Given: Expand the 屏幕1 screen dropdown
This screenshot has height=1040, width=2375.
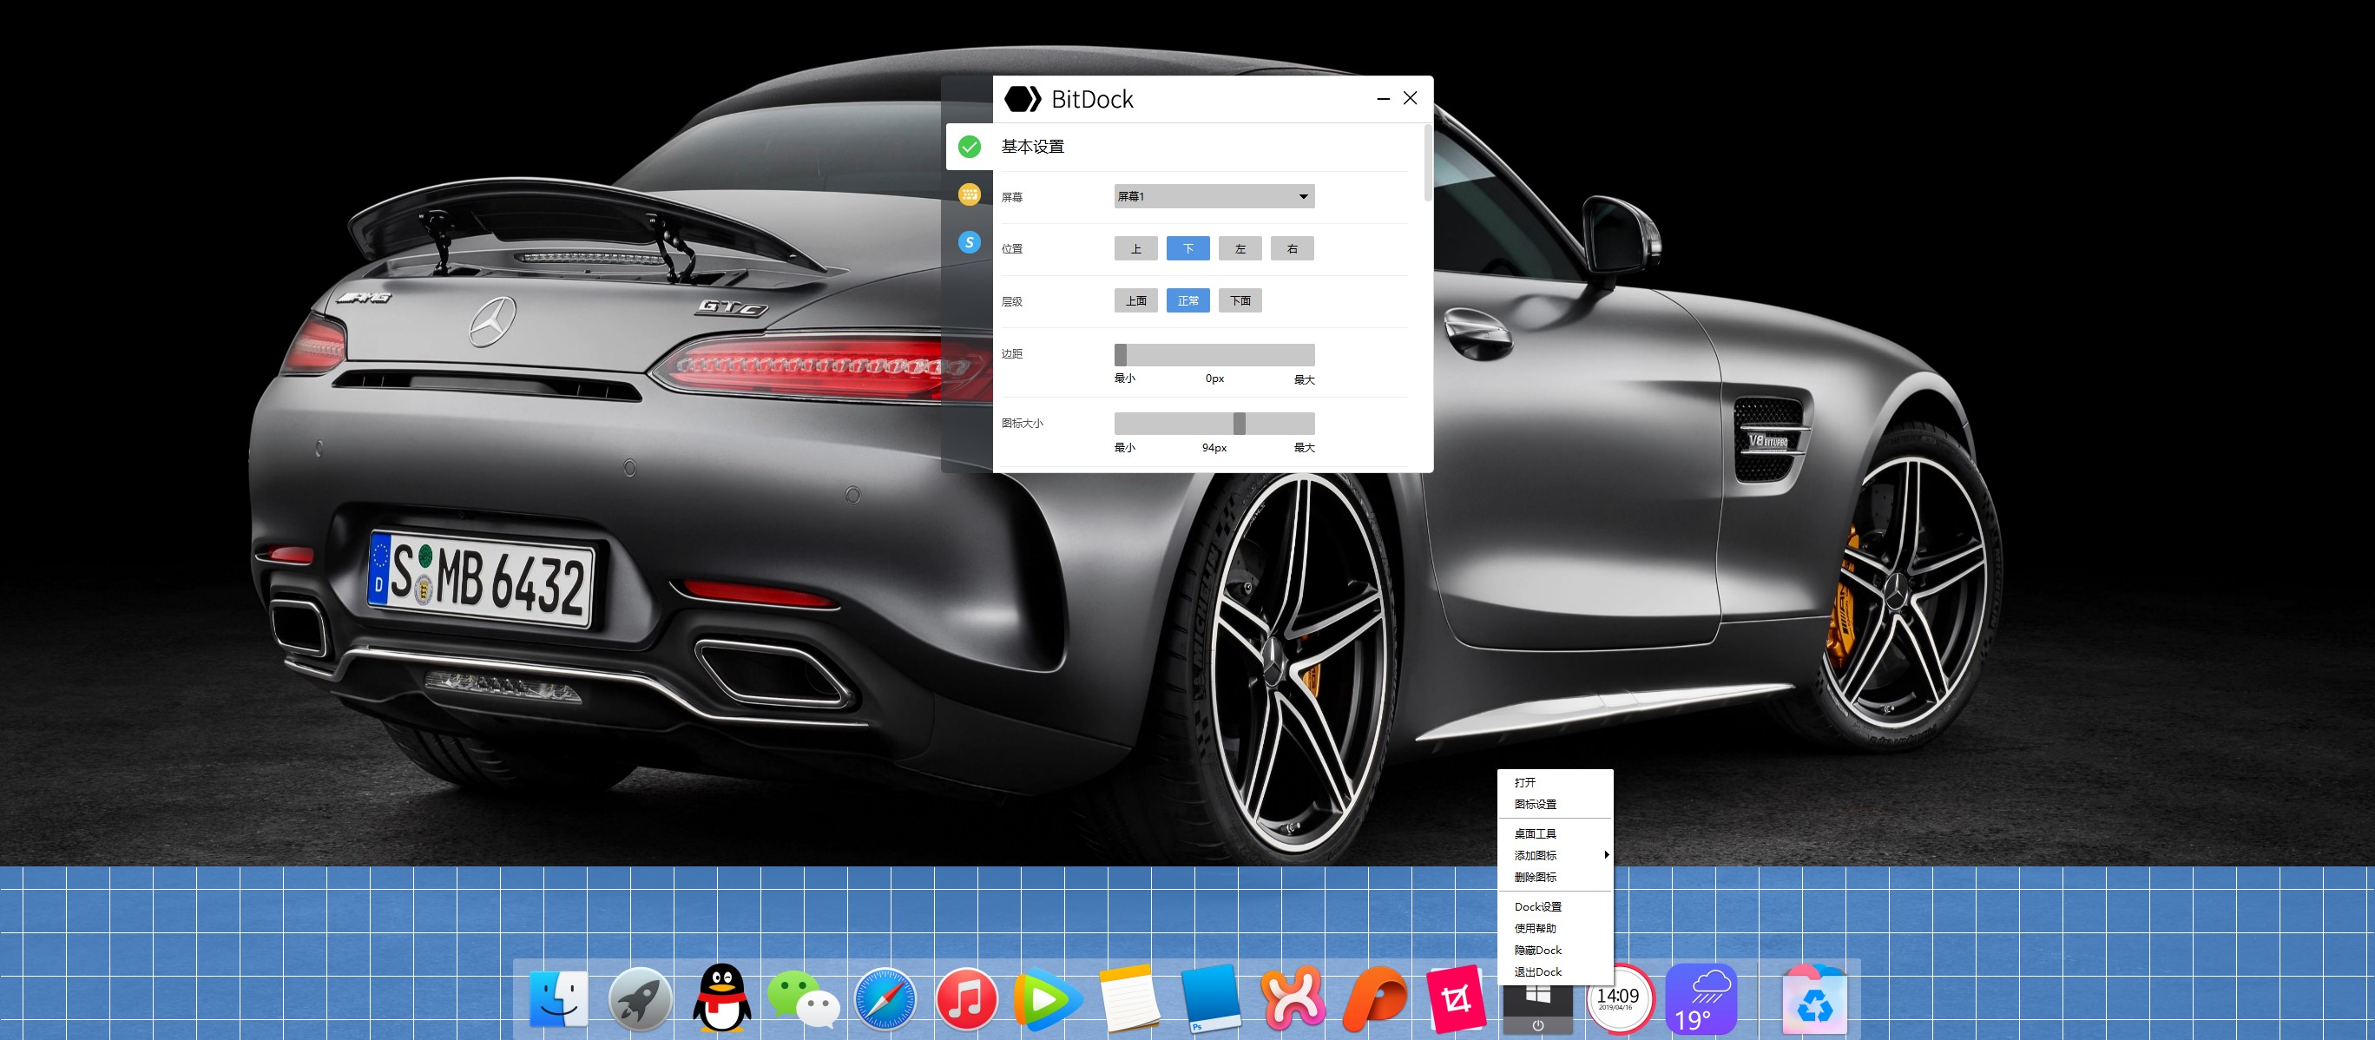Looking at the screenshot, I should tap(1214, 196).
